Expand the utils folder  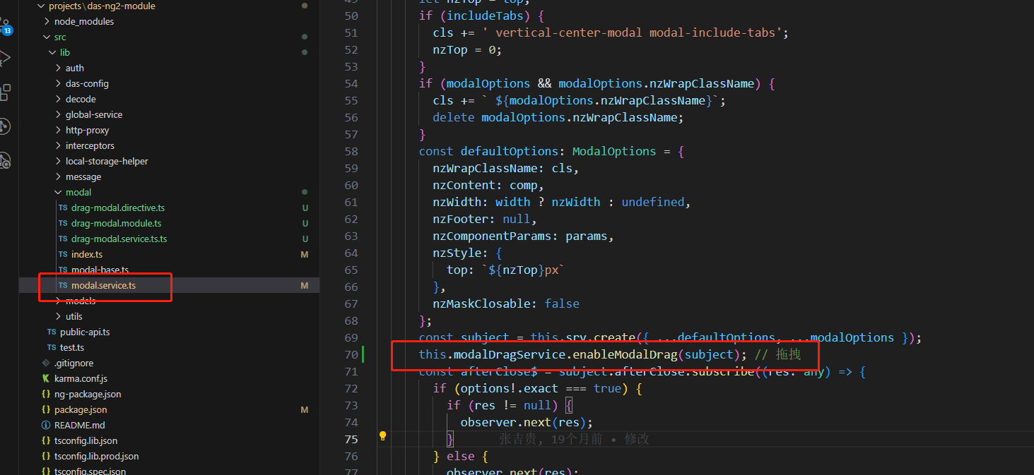tap(58, 316)
